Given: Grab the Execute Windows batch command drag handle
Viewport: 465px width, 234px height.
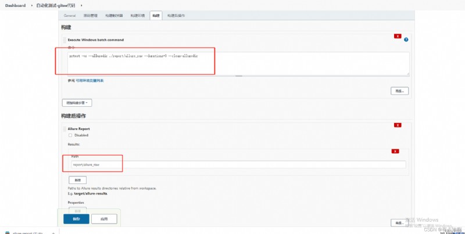Looking at the screenshot, I should click(65, 40).
